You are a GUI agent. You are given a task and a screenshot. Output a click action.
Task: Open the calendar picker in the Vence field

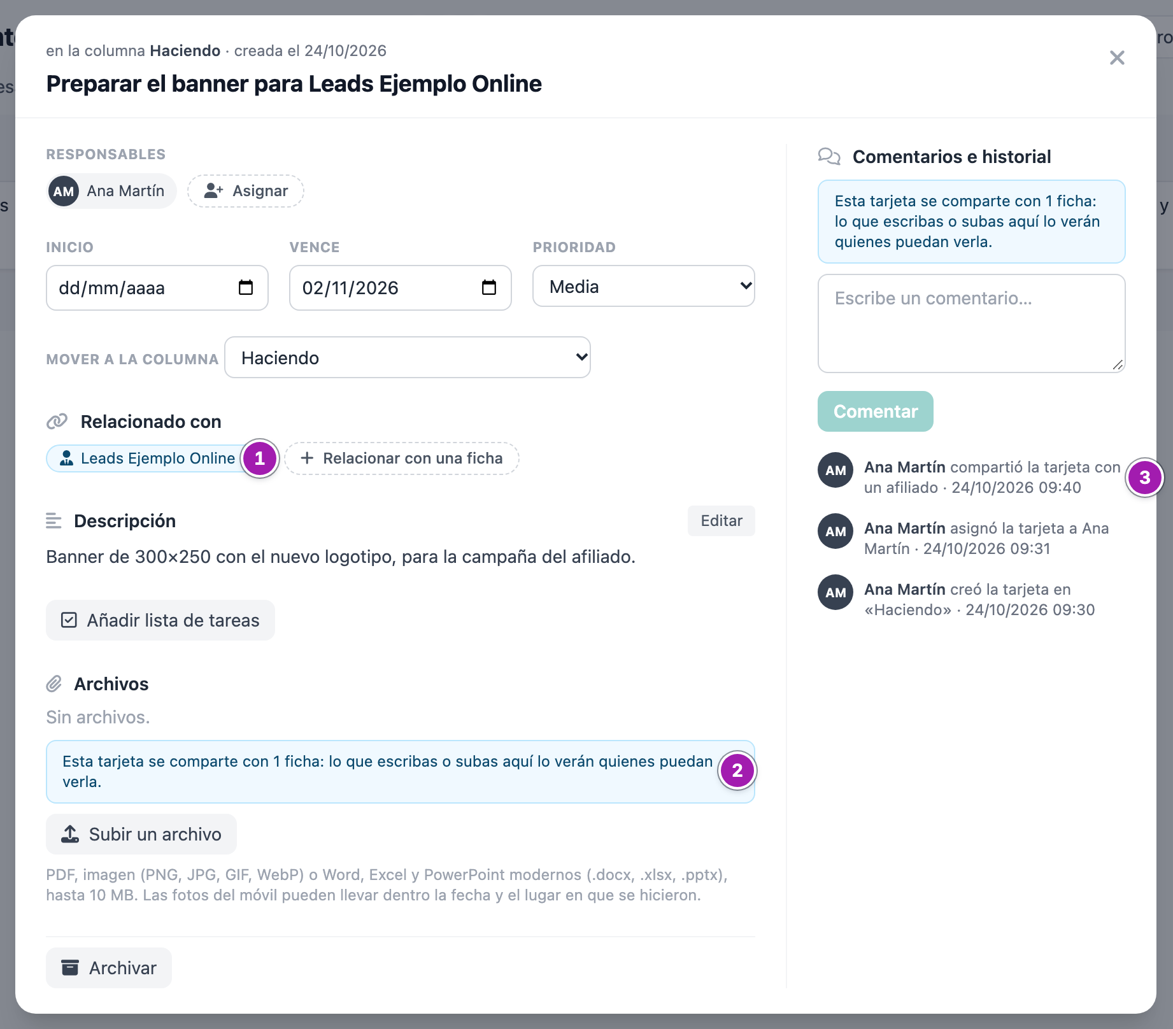[488, 288]
